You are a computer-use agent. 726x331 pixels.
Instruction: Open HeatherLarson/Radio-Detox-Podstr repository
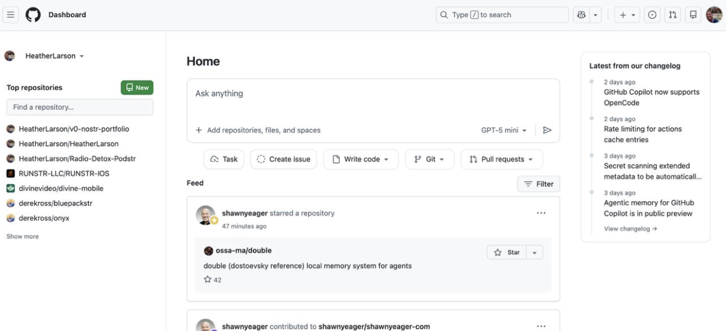pyautogui.click(x=77, y=158)
